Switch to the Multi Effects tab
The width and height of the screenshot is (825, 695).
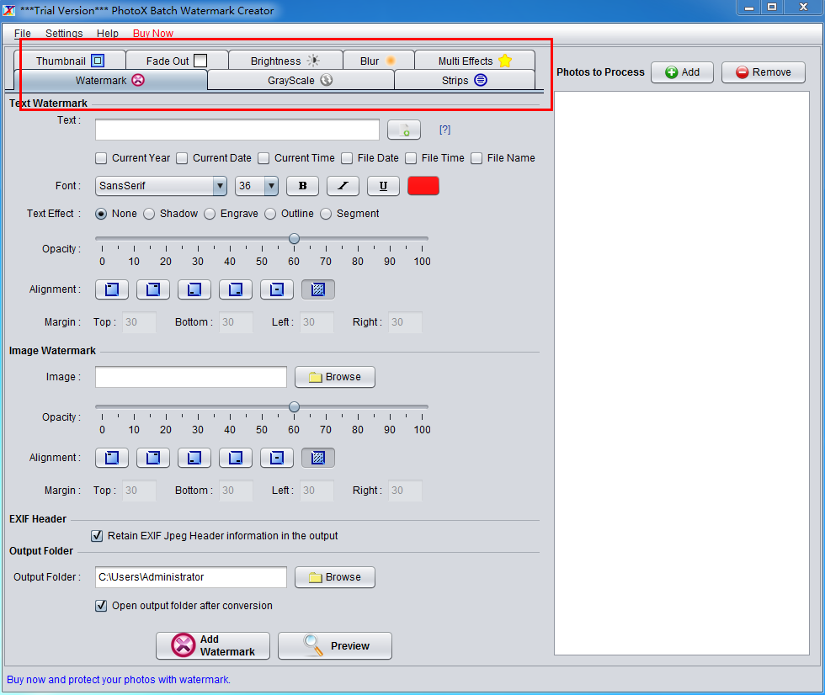click(475, 61)
